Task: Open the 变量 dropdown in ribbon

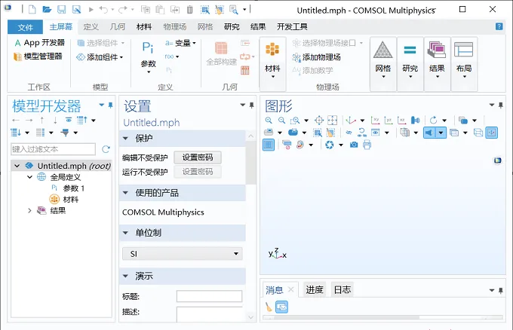Action: pos(180,43)
